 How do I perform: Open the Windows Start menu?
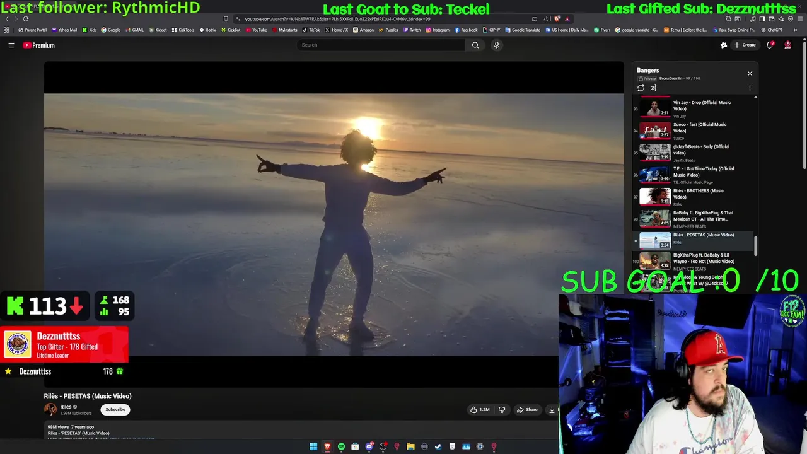(x=313, y=446)
